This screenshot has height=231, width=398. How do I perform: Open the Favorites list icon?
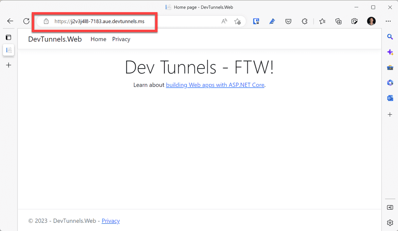[322, 21]
